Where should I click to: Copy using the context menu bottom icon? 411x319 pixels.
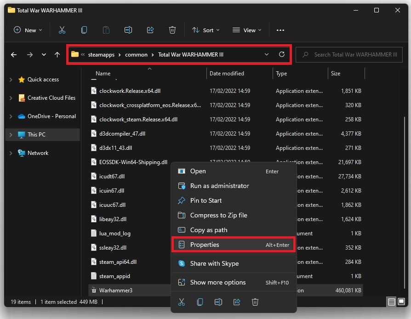click(200, 302)
